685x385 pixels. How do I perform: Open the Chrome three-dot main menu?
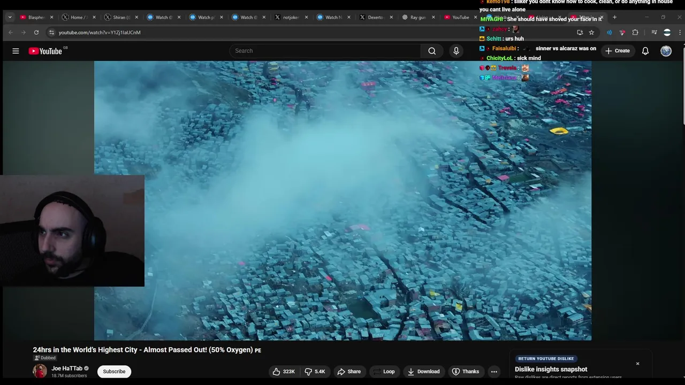click(680, 33)
